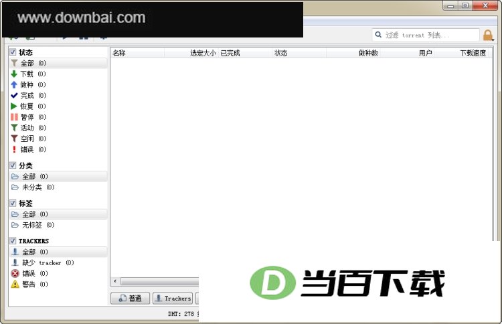Select tracker 警告 yellow triangle icon

pos(15,284)
